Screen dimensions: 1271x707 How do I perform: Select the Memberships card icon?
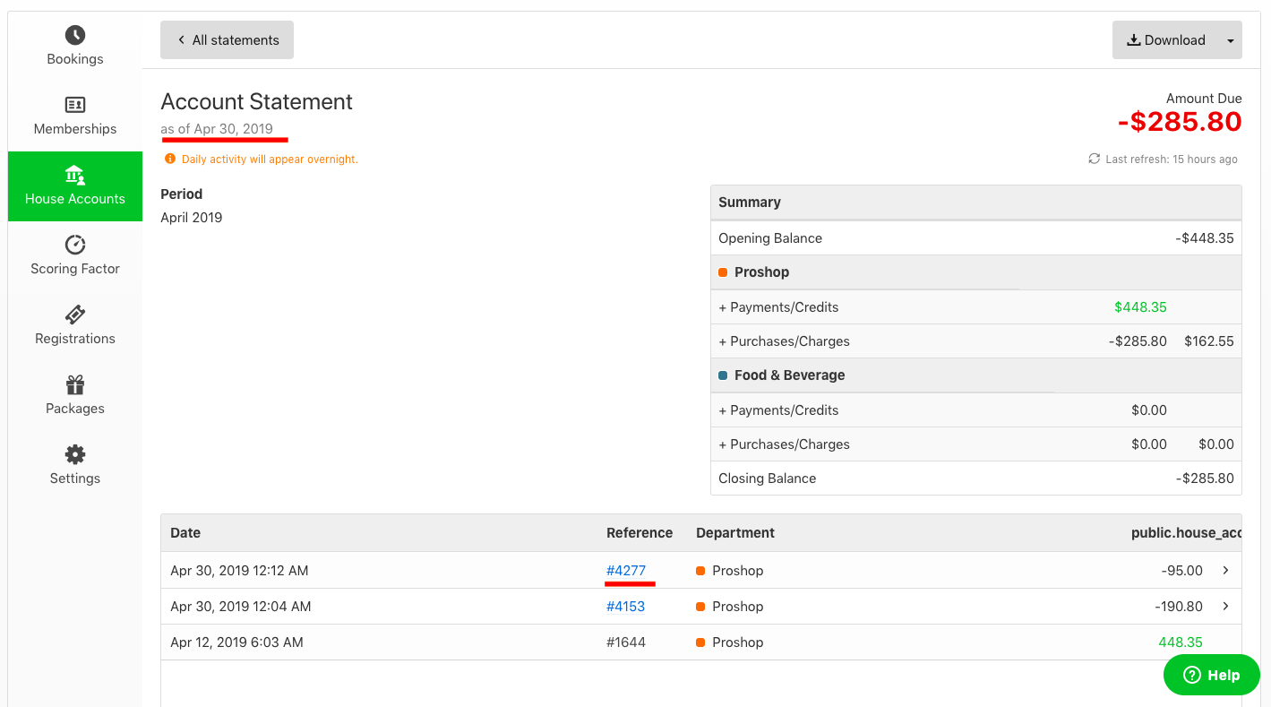[x=75, y=105]
